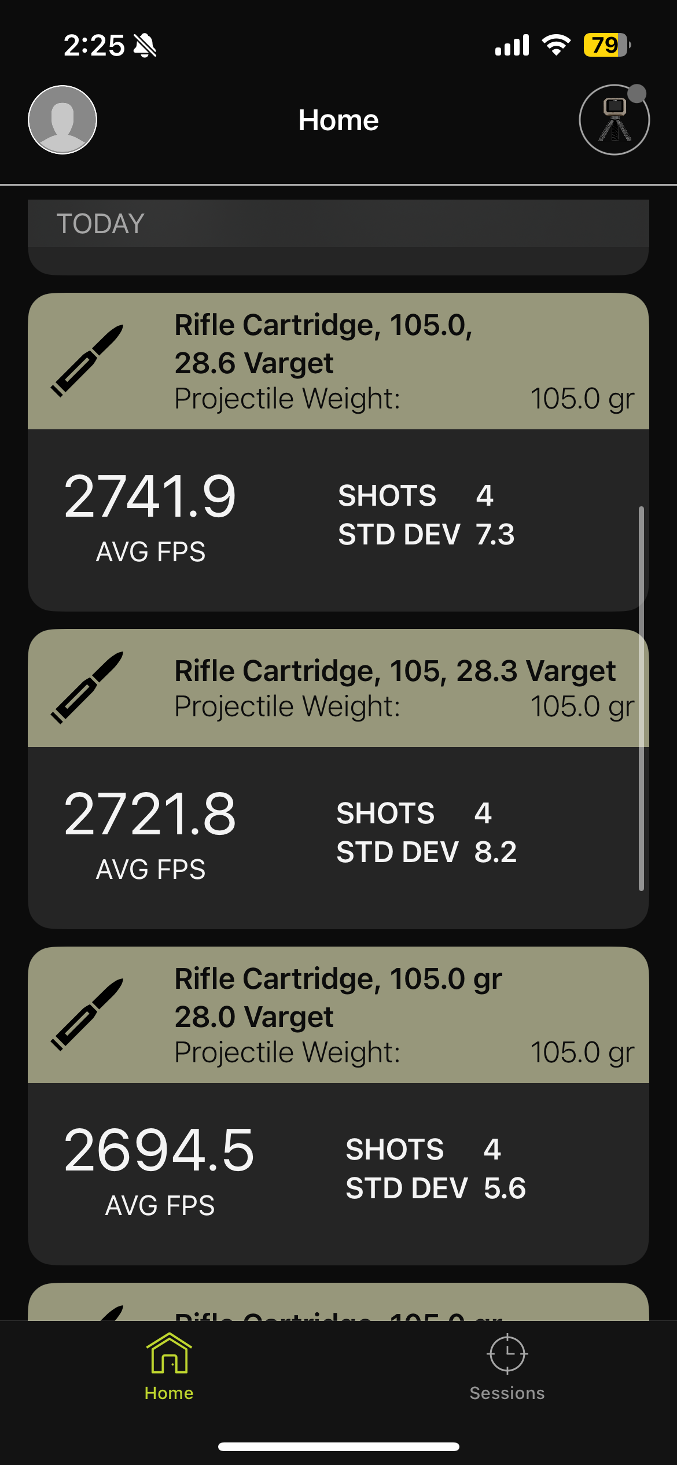
Task: Open the user profile avatar
Action: click(62, 120)
